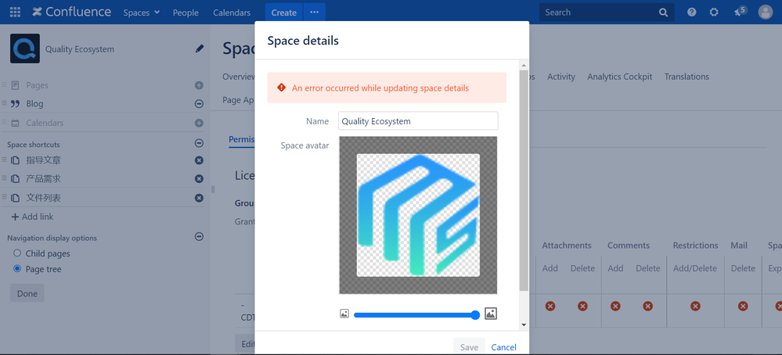The height and width of the screenshot is (355, 782).
Task: Cancel the Space details dialog
Action: coord(503,347)
